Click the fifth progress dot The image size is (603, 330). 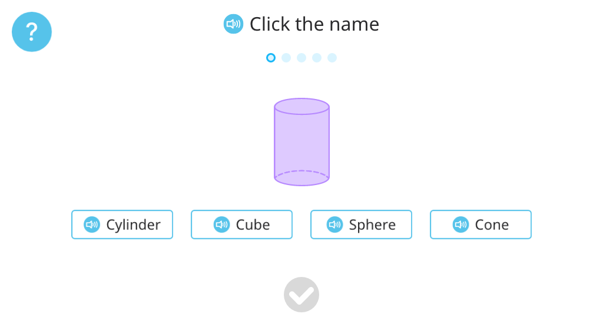click(332, 58)
